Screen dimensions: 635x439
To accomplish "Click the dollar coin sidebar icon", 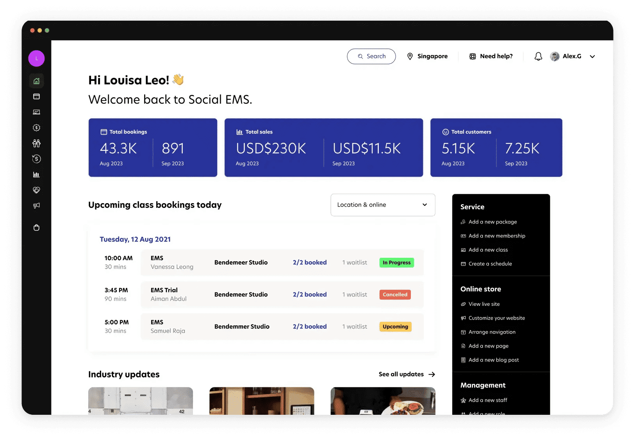I will point(36,128).
